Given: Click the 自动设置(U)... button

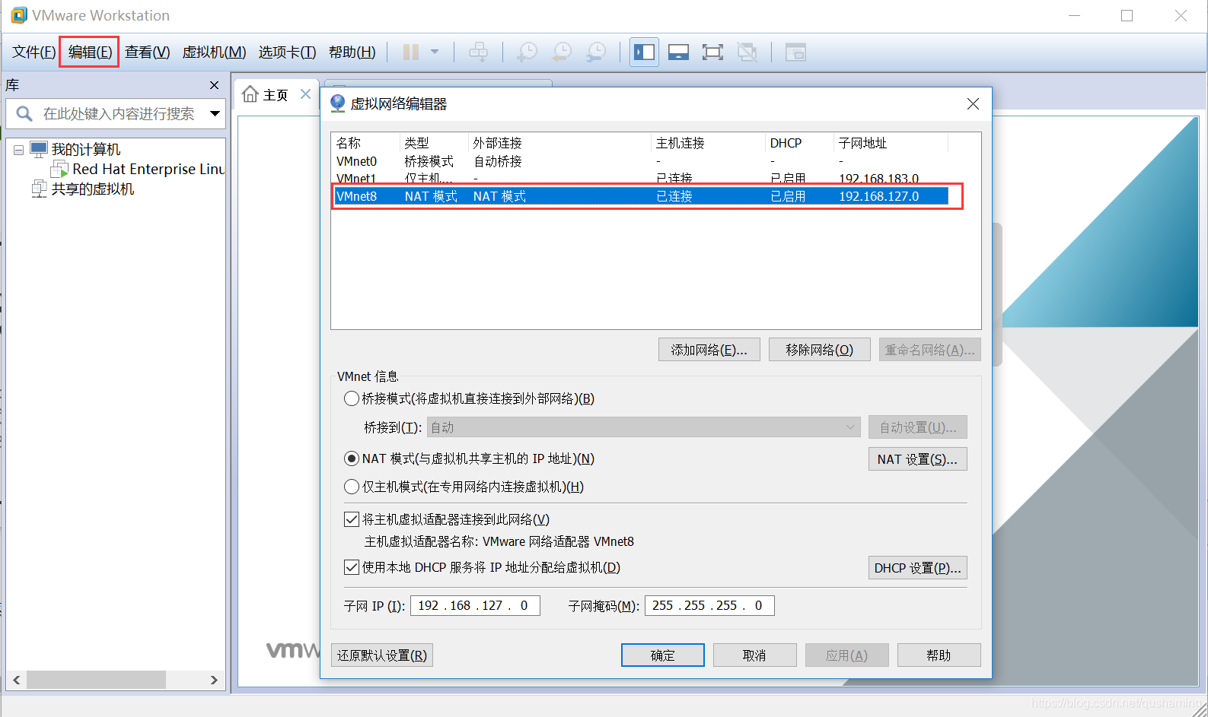Looking at the screenshot, I should point(917,427).
